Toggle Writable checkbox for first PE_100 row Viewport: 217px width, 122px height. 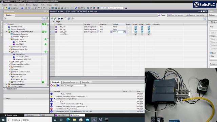click(142, 27)
